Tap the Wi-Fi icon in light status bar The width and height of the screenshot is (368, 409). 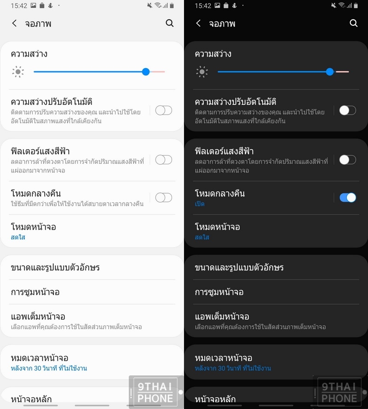point(157,6)
